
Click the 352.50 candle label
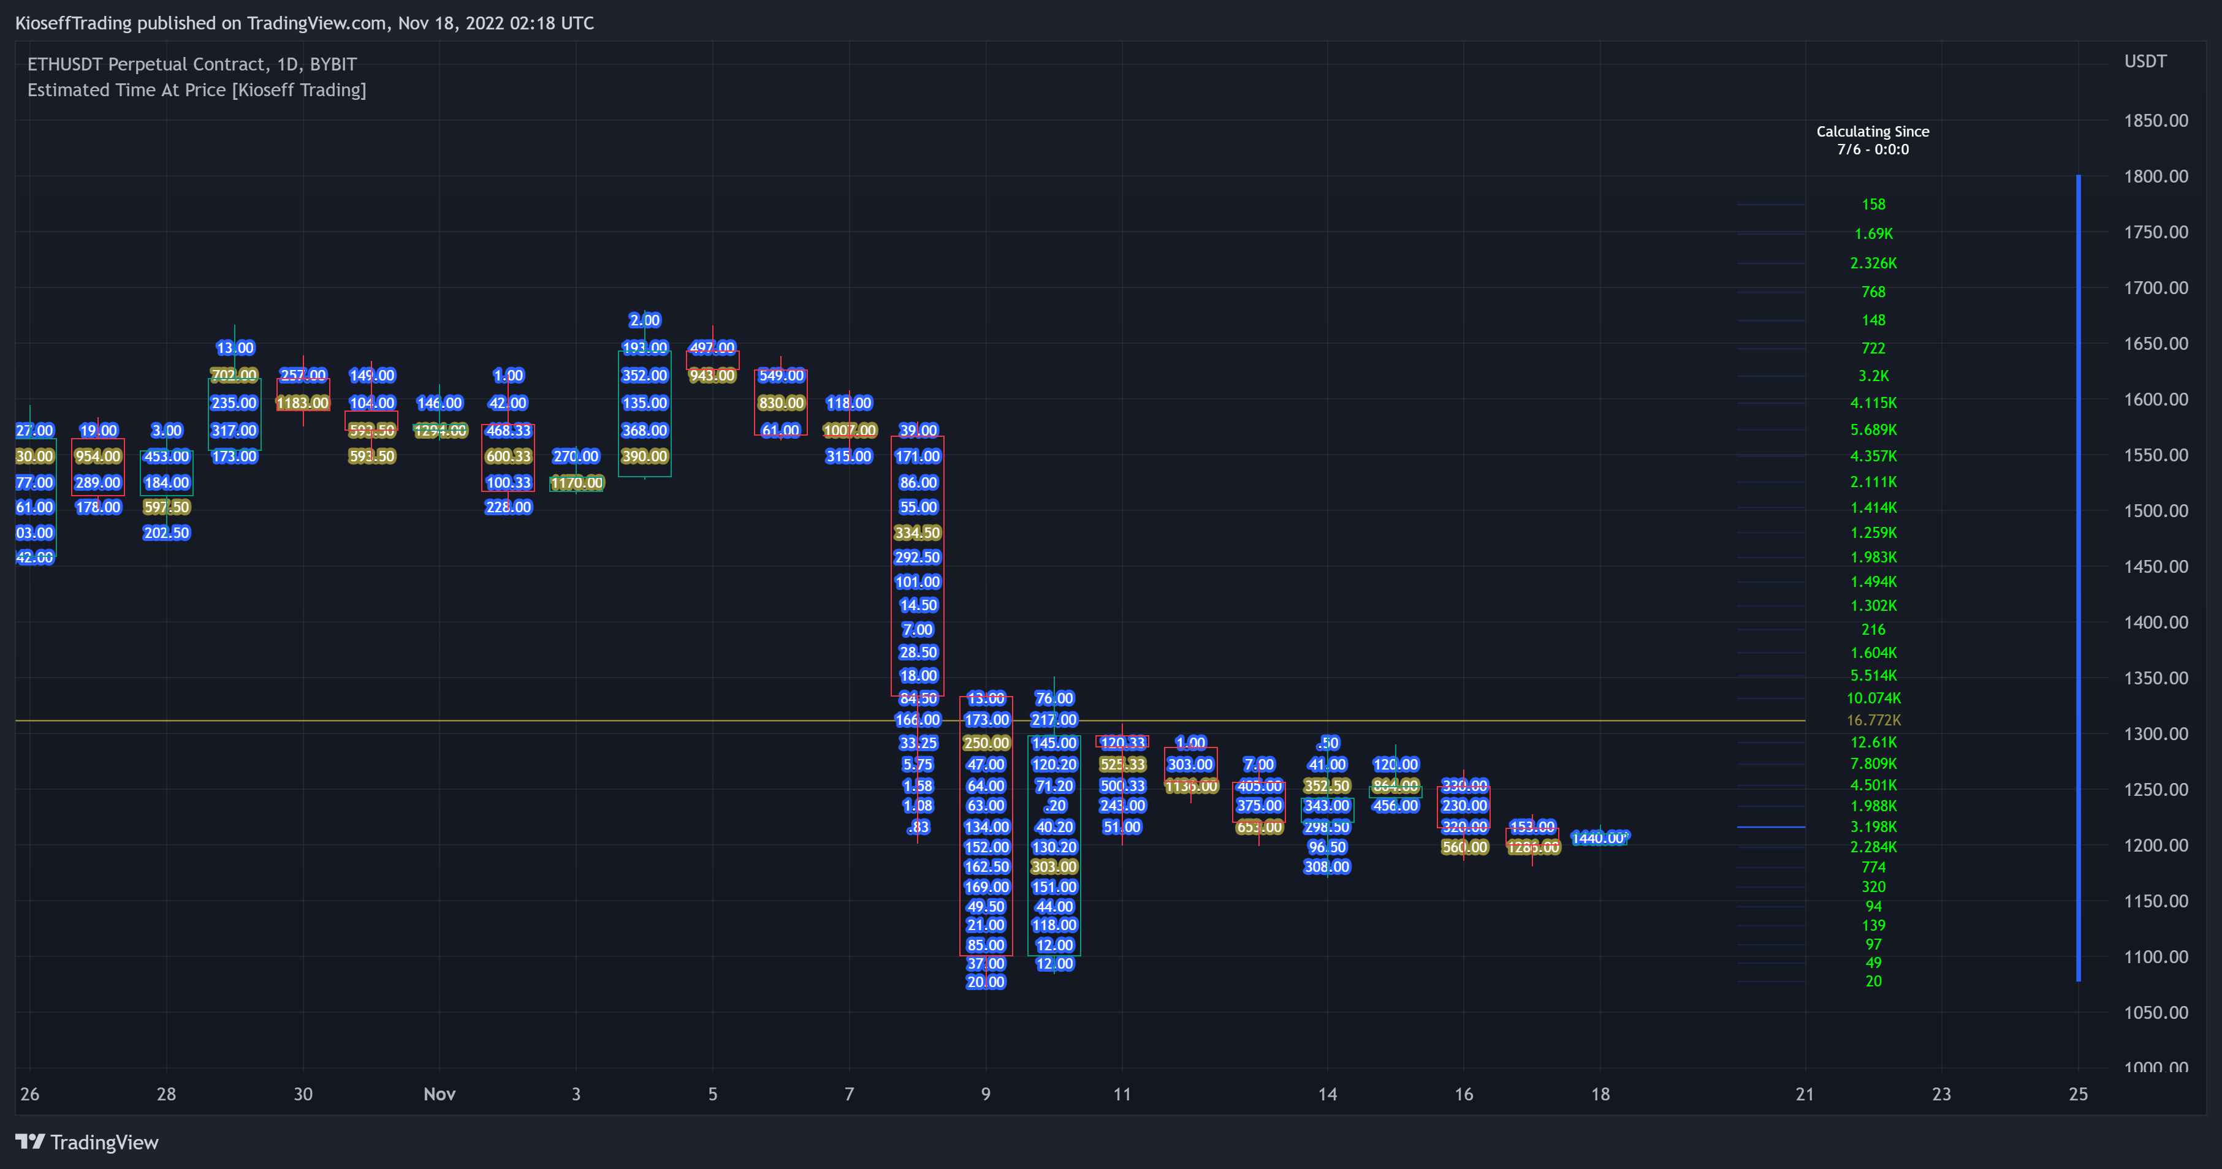coord(1326,785)
